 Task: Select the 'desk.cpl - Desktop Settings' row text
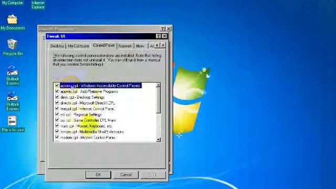click(x=82, y=97)
